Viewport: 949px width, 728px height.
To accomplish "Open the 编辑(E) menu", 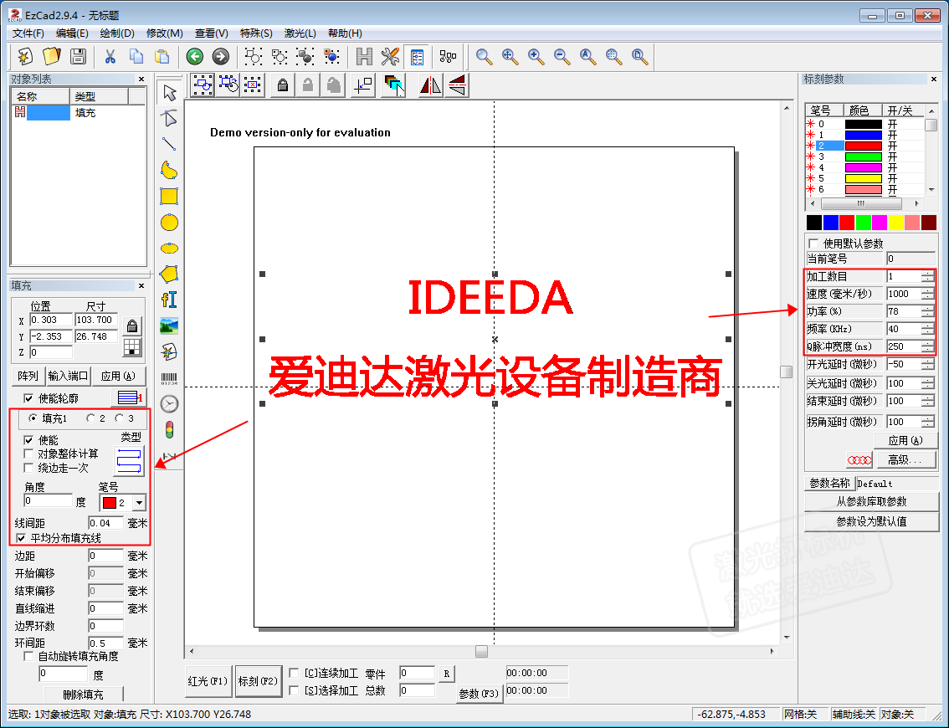I will pos(72,33).
